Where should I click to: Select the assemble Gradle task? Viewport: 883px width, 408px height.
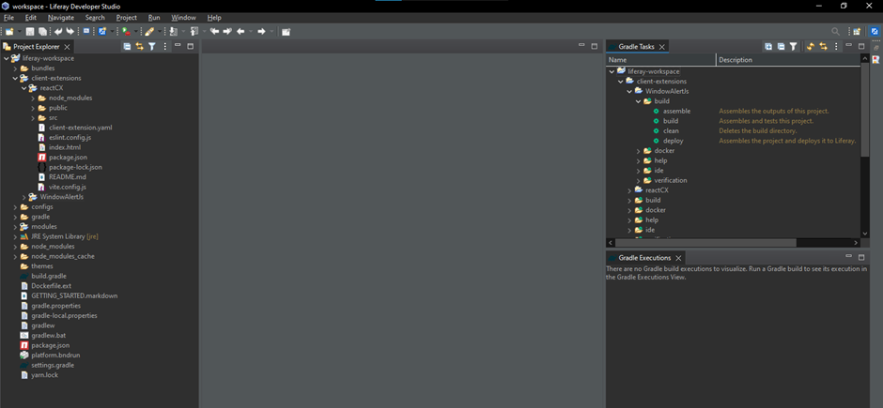pyautogui.click(x=676, y=112)
